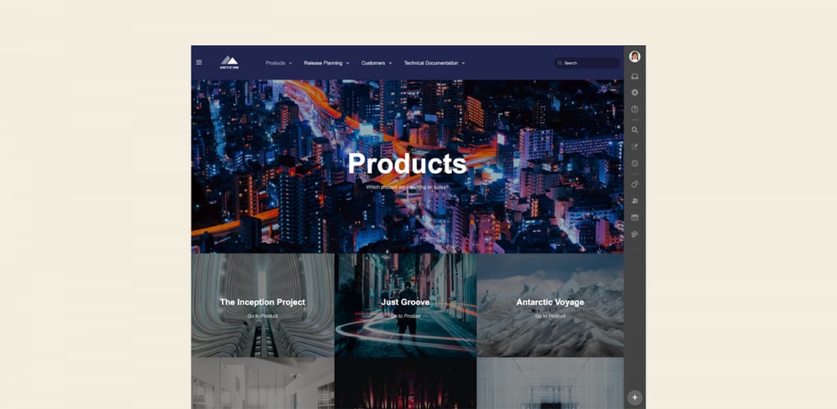
Task: Click the people icon in sidebar
Action: [x=634, y=201]
